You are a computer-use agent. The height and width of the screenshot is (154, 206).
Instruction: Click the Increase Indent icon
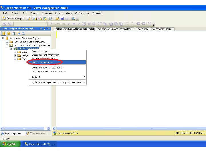pyautogui.click(x=143, y=24)
